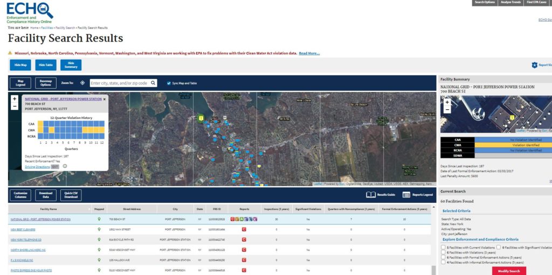
Task: Click the search magnifier icon in zoom field
Action: point(153,83)
